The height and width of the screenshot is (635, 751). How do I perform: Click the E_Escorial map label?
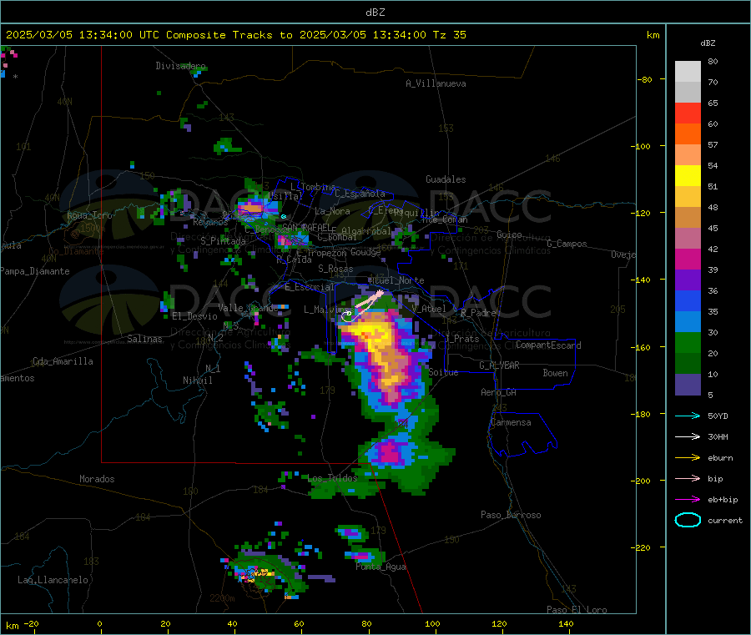309,287
